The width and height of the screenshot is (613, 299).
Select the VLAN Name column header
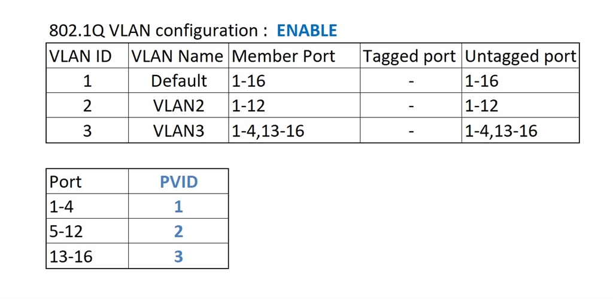(177, 56)
